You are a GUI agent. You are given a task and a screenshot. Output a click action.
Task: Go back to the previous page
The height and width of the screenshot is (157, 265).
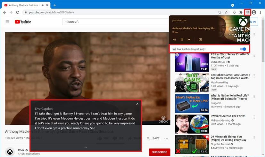pyautogui.click(x=5, y=12)
